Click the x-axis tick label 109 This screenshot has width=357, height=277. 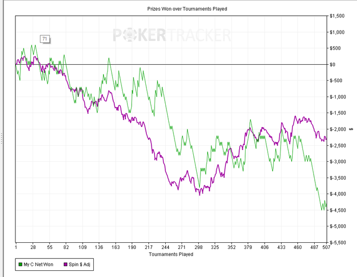tap(83, 247)
